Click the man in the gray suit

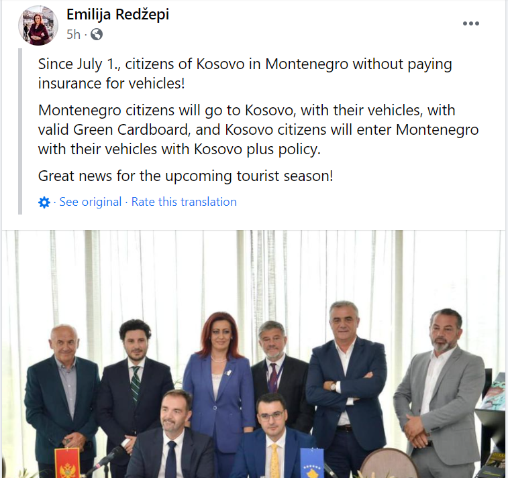[x=440, y=392]
